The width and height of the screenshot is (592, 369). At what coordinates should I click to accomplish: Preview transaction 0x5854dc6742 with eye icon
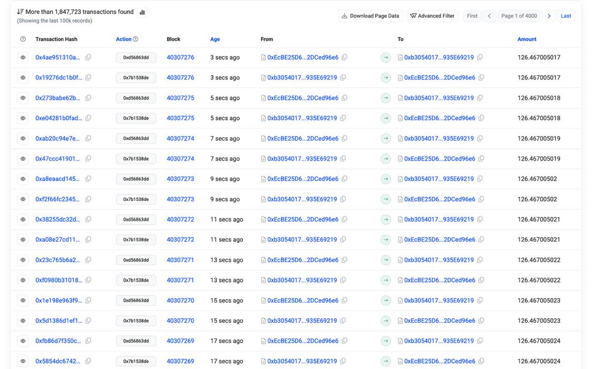click(x=23, y=361)
